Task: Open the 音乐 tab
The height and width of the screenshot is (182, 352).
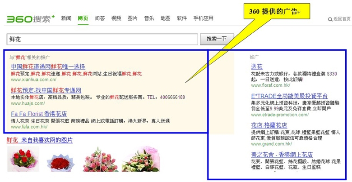Action: coord(149,18)
